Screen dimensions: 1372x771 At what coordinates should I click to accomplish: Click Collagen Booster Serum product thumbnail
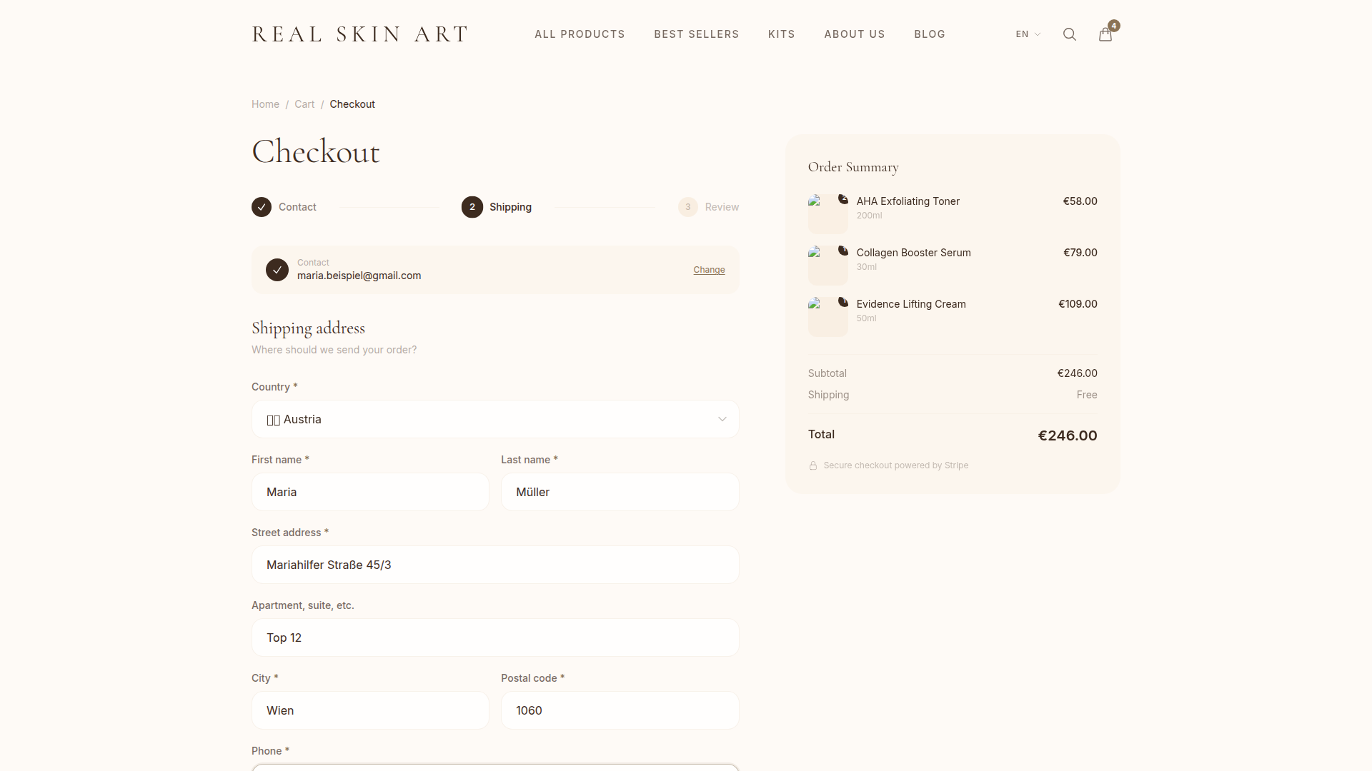tap(827, 265)
